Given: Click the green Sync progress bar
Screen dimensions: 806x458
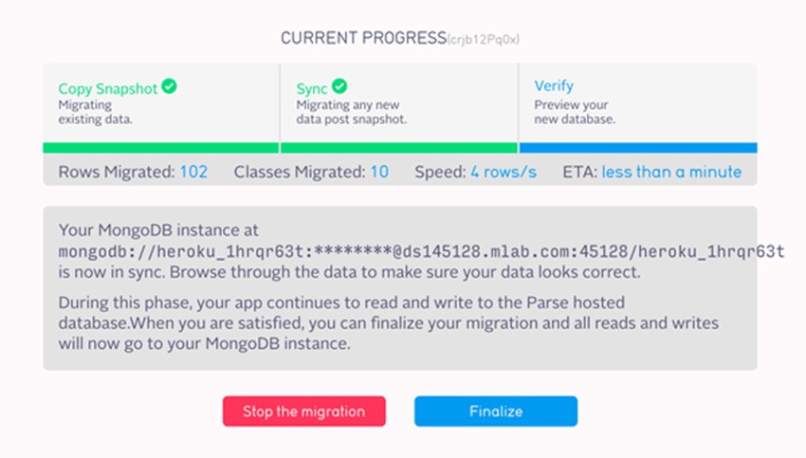Looking at the screenshot, I should pos(399,148).
